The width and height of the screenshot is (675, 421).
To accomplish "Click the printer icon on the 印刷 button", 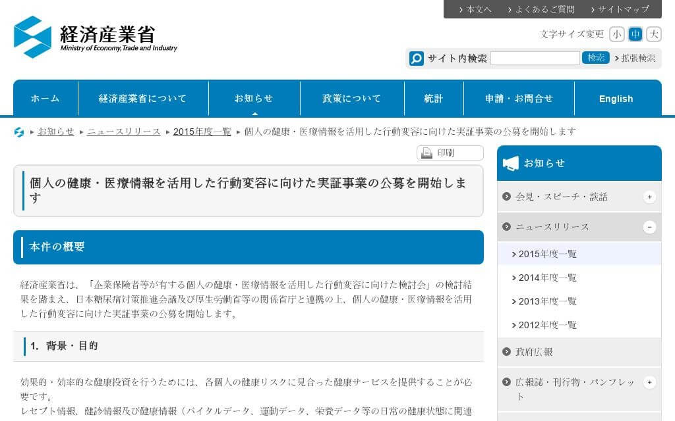I will (x=426, y=153).
